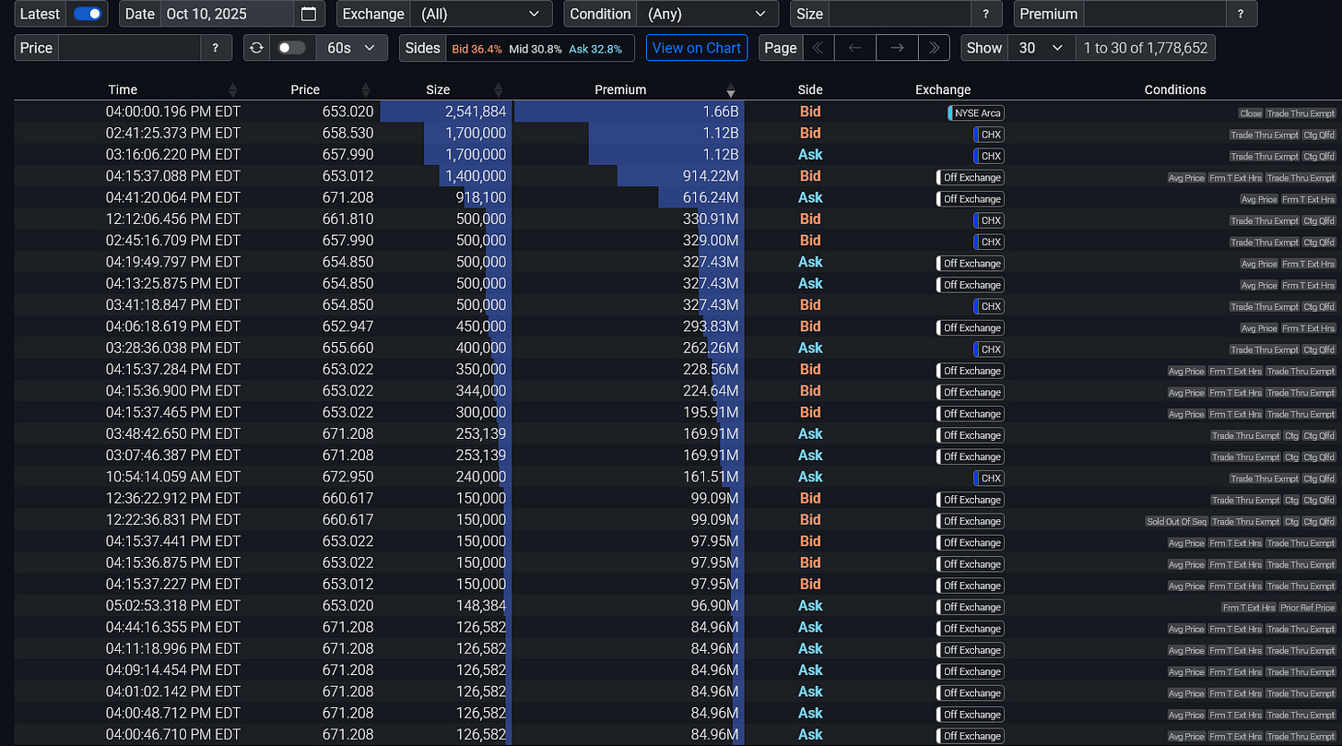1342x746 pixels.
Task: Open the 60s refresh interval dropdown
Action: 351,48
